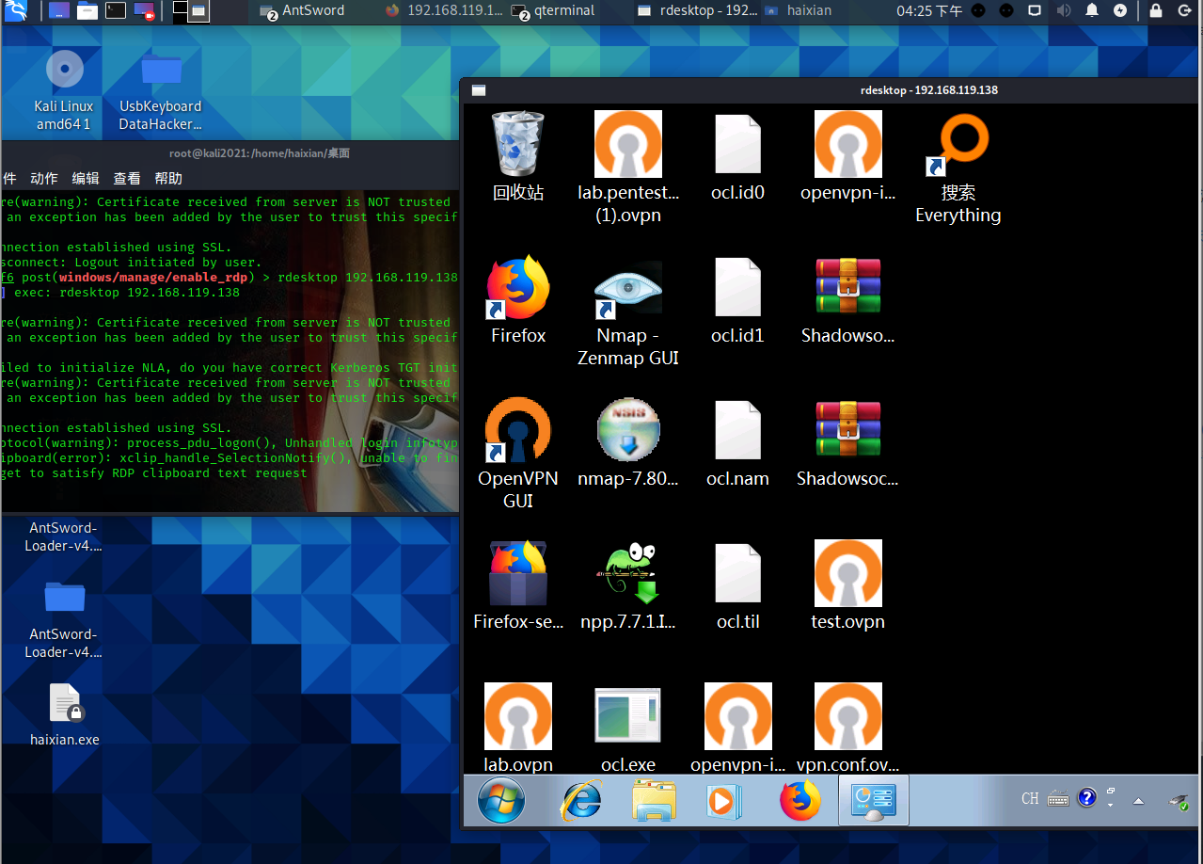Switch to the haixian file manager window
The height and width of the screenshot is (864, 1203).
tap(799, 11)
